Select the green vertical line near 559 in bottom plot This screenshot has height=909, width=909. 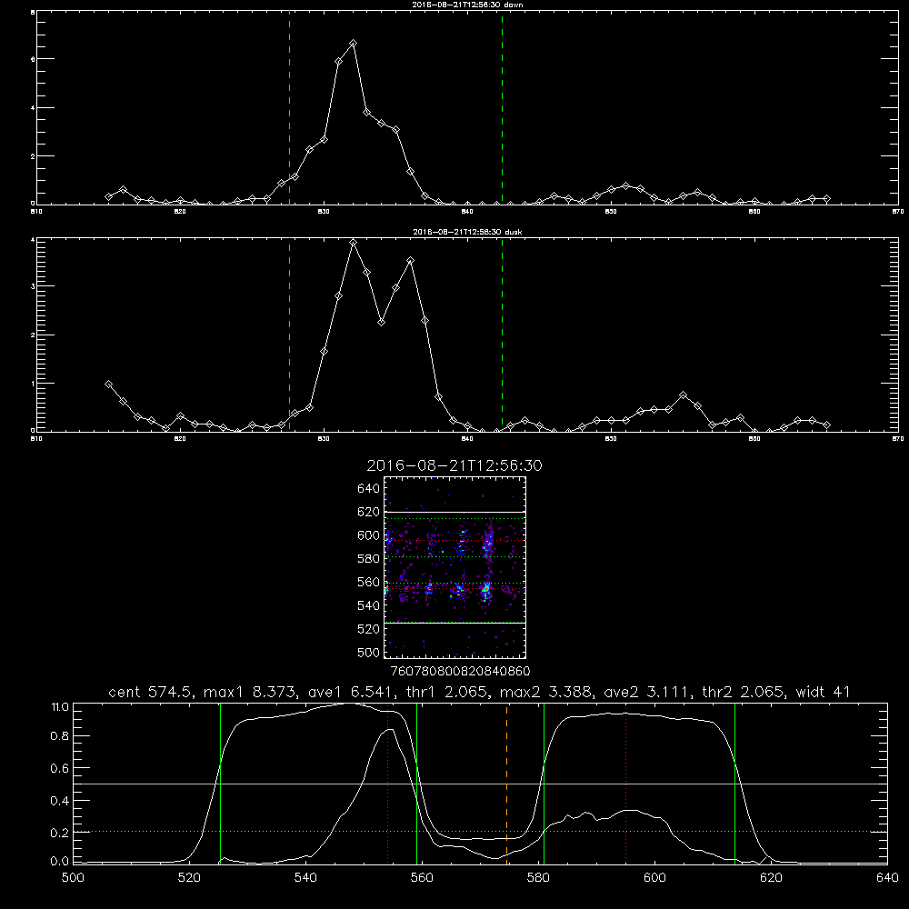coord(417,784)
